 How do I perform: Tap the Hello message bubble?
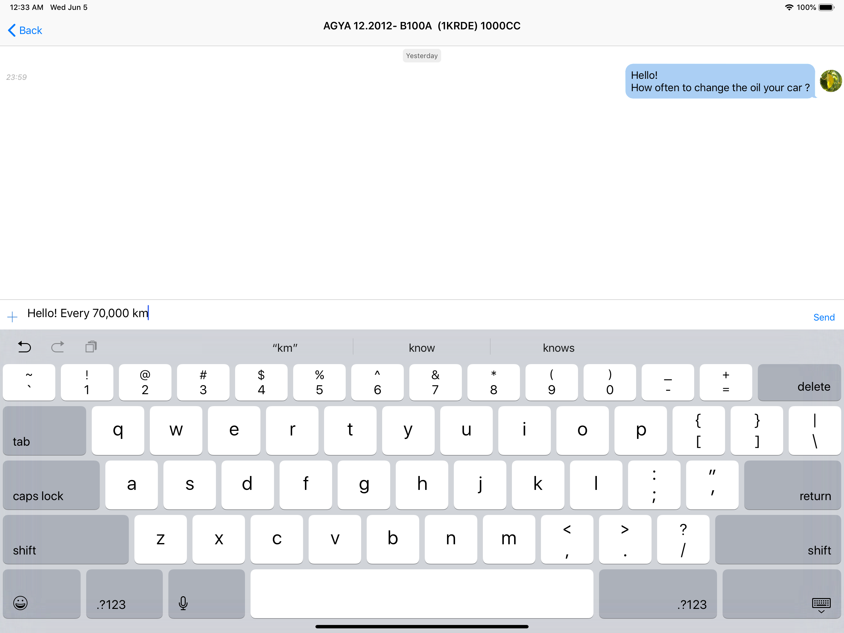(720, 81)
